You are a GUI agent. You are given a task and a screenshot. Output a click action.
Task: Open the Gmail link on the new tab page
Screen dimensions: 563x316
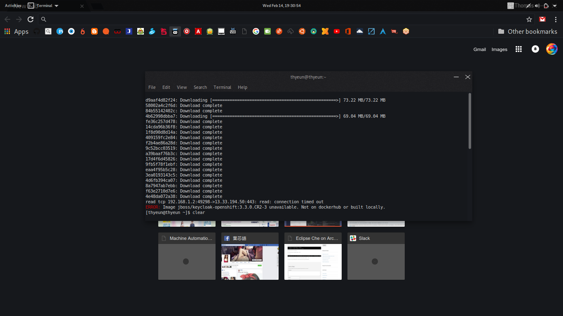click(x=479, y=49)
